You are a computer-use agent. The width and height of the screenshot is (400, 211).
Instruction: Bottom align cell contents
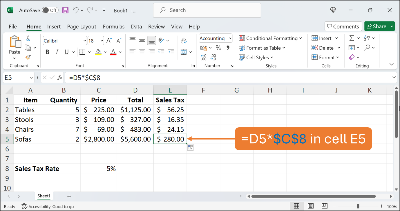pos(151,41)
